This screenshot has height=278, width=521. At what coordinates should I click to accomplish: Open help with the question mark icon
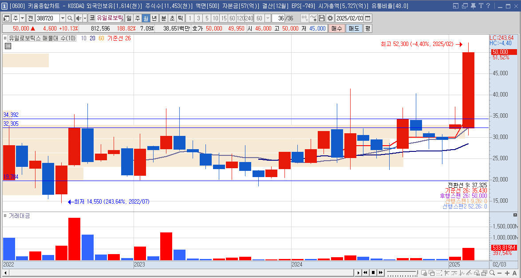[488, 6]
